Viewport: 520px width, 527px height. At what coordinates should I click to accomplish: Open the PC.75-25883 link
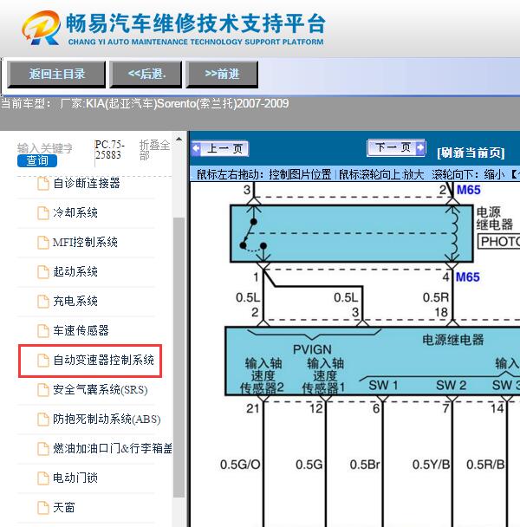pos(109,150)
